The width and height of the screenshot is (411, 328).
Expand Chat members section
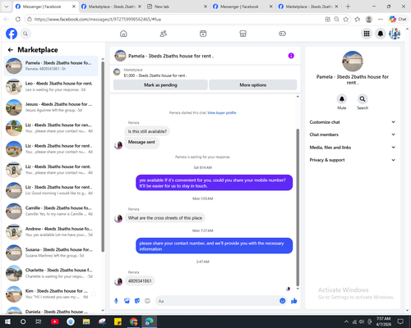[x=353, y=134]
